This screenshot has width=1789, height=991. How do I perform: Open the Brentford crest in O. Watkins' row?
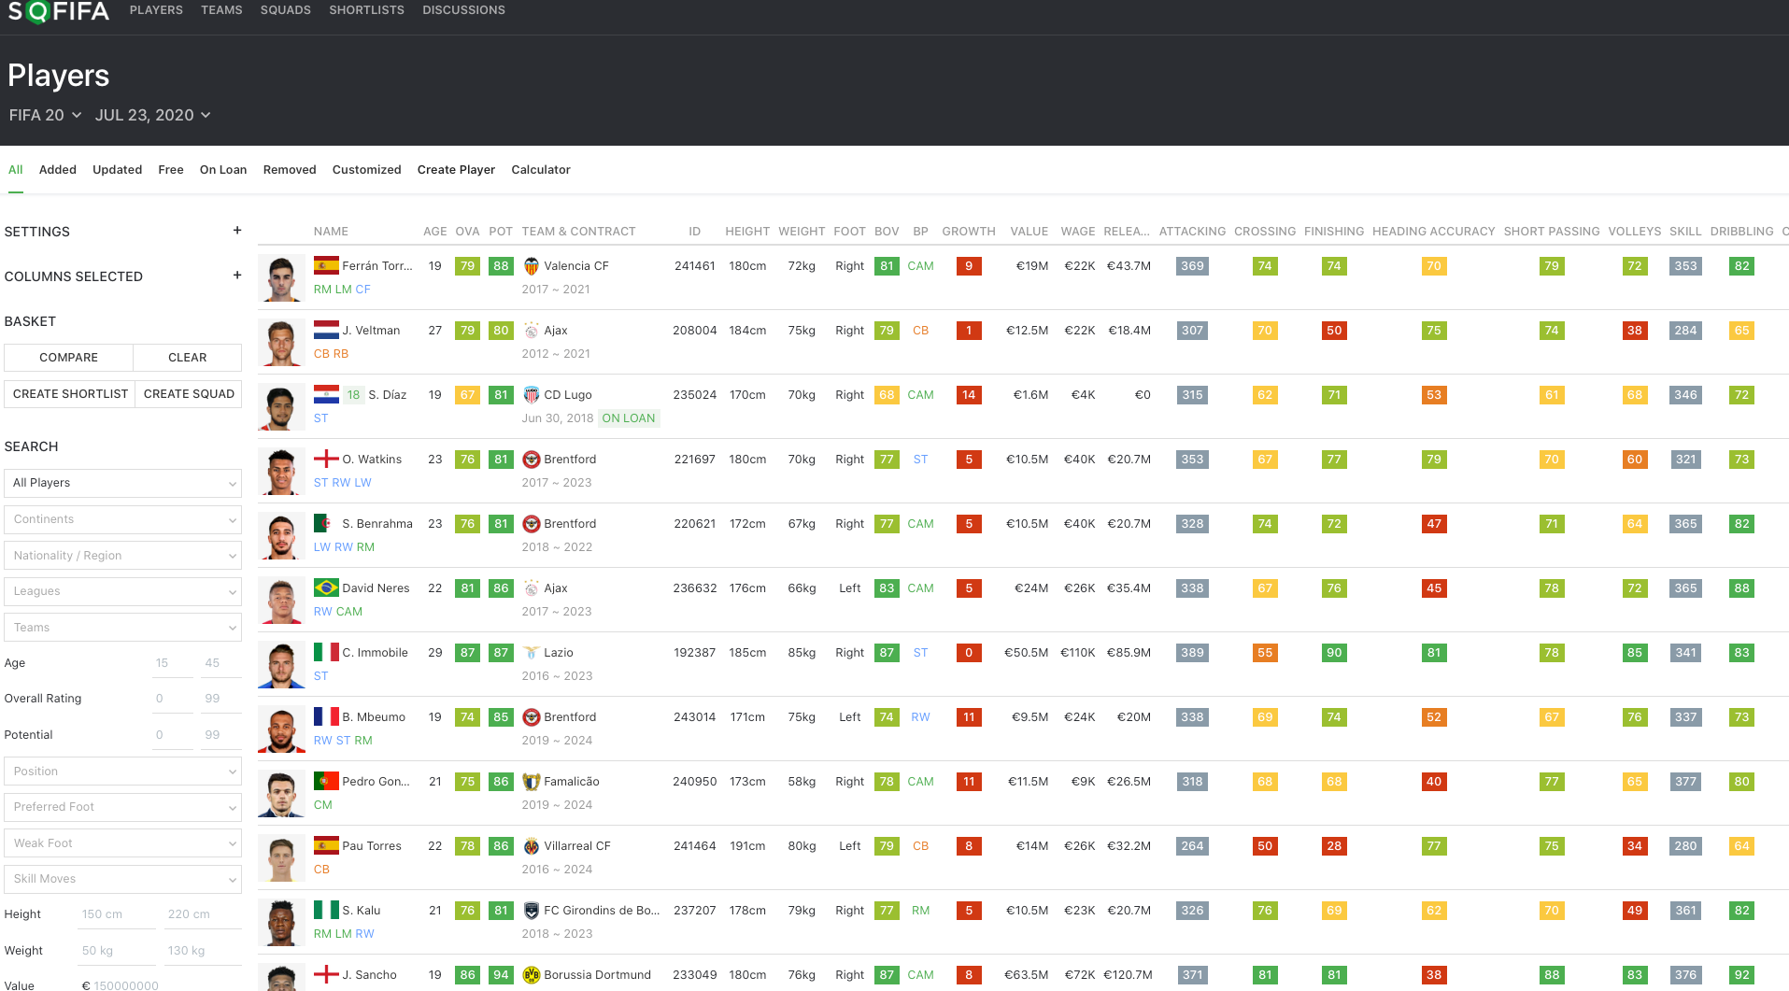[x=531, y=460]
